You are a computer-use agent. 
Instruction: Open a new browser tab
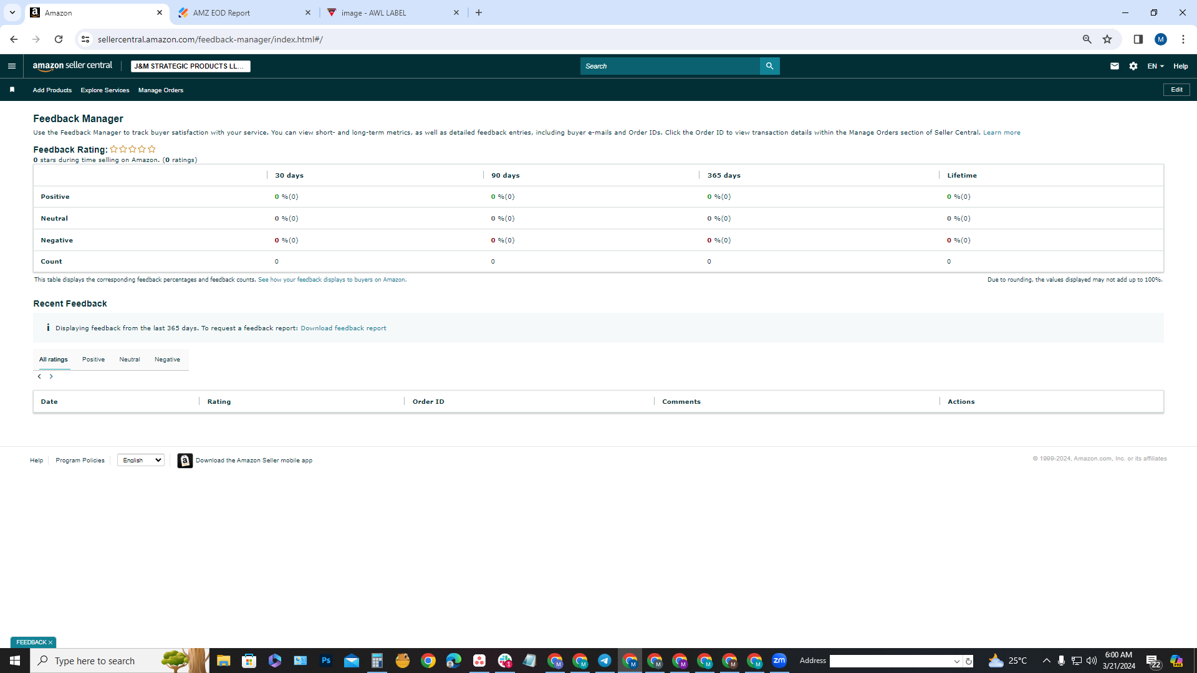pos(479,12)
